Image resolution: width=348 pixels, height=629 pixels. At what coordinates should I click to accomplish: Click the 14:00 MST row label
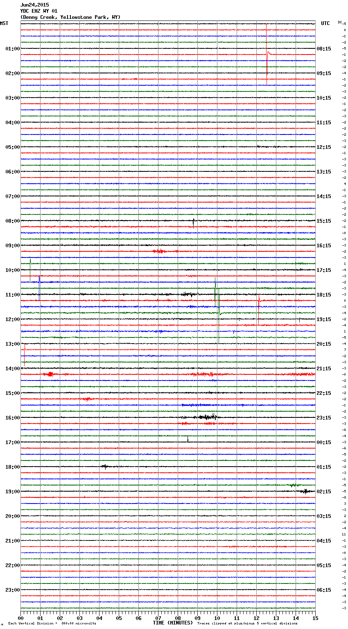coord(12,368)
